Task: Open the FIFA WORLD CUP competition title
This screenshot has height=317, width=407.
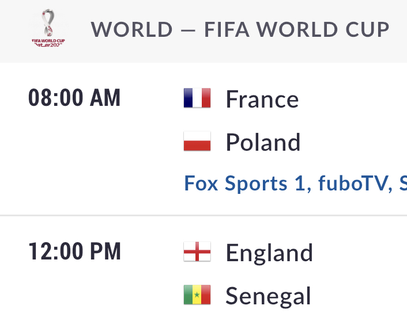Action: (297, 29)
